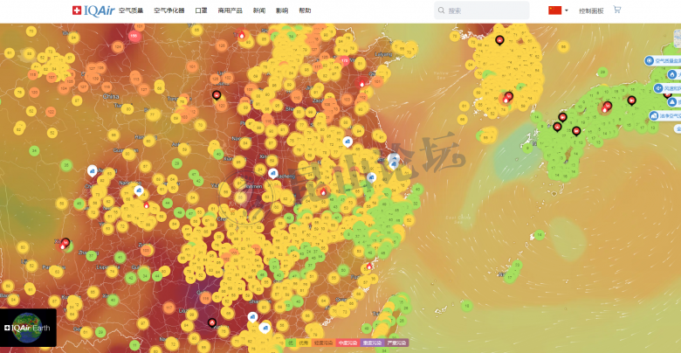
Task: Open the 帮助 help link
Action: click(x=305, y=10)
